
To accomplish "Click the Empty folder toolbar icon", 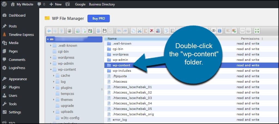I will (158, 31).
